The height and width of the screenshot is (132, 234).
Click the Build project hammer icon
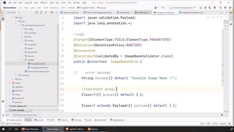pyautogui.click(x=163, y=8)
